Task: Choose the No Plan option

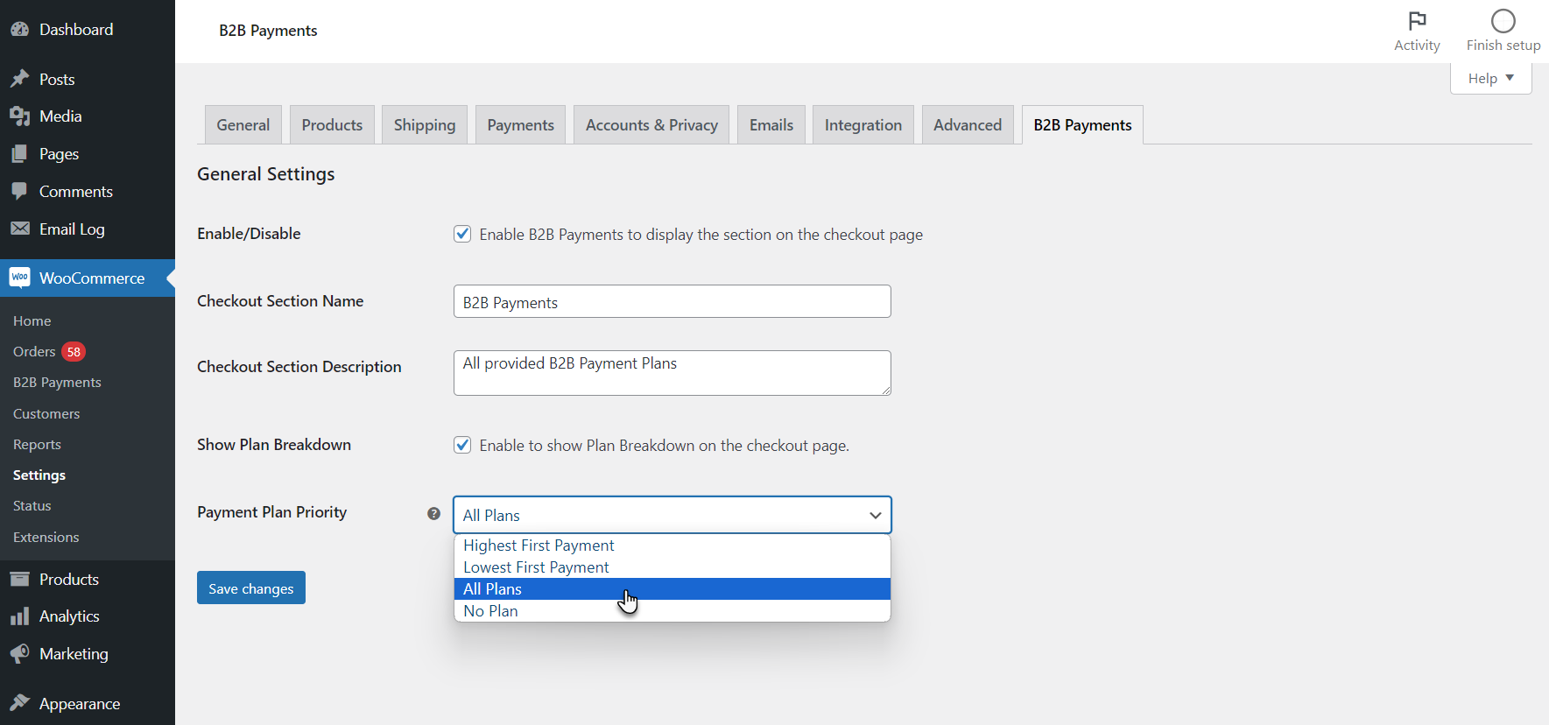Action: (x=672, y=611)
